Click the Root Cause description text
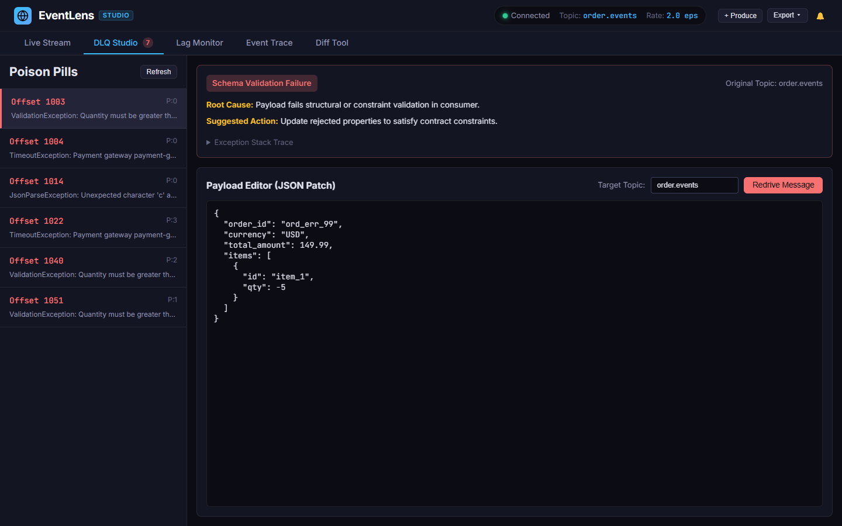The height and width of the screenshot is (526, 842). pos(343,105)
